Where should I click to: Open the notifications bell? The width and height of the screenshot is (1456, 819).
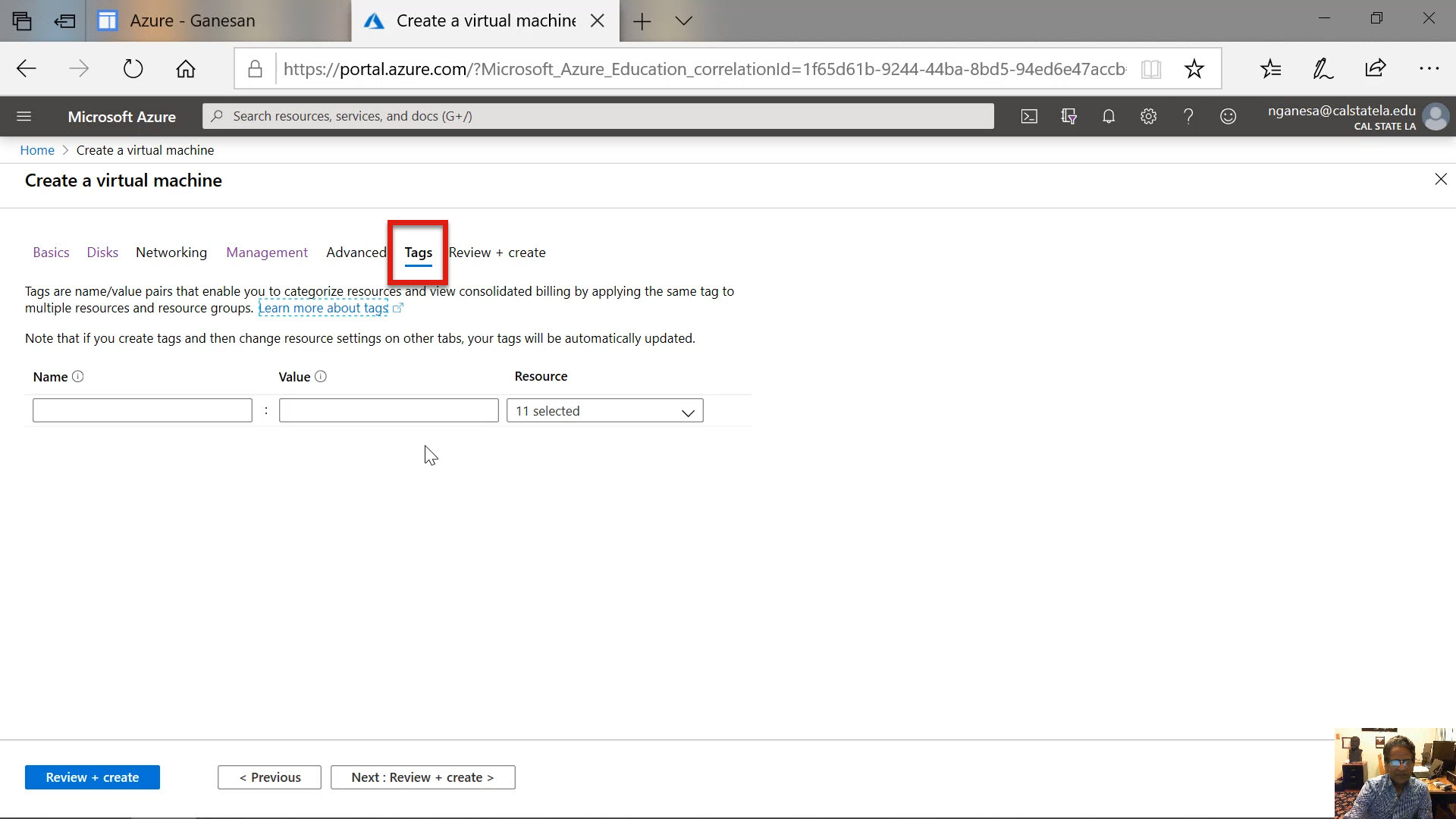tap(1109, 116)
